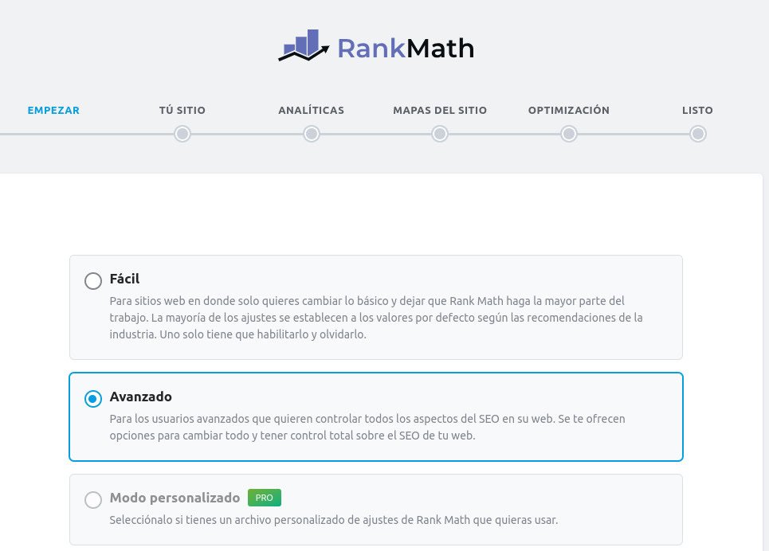769x551 pixels.
Task: Select the Modo personalizado radio button
Action: pos(93,500)
